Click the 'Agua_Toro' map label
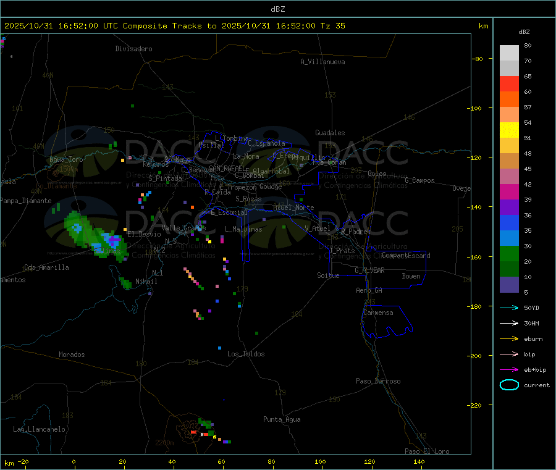 pos(66,159)
